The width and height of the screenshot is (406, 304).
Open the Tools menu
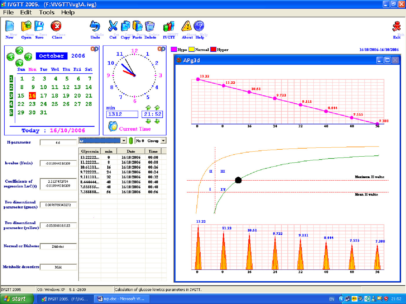coord(47,12)
